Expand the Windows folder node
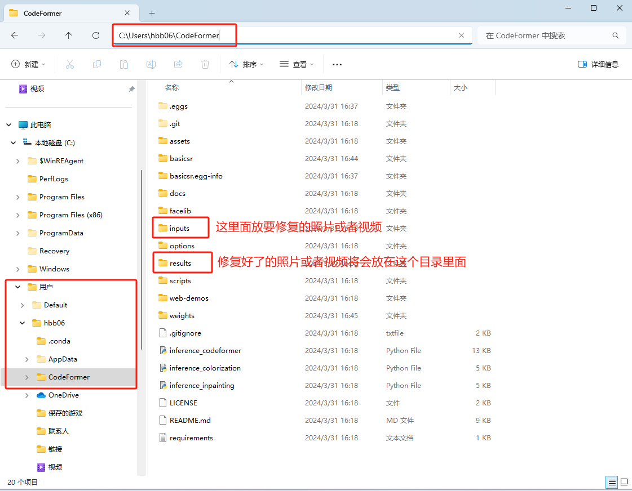Image resolution: width=632 pixels, height=491 pixels. [x=17, y=269]
